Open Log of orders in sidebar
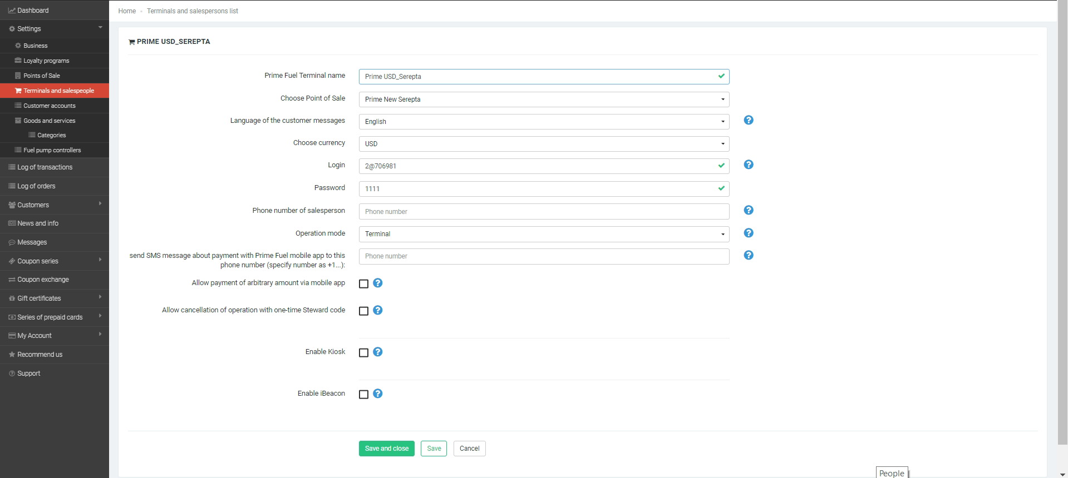1068x478 pixels. tap(55, 186)
